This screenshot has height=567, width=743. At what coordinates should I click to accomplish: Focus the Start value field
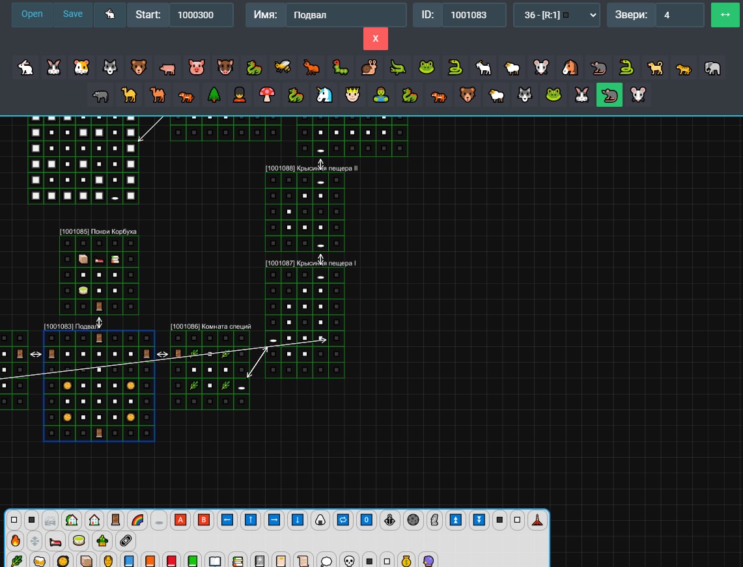[201, 15]
